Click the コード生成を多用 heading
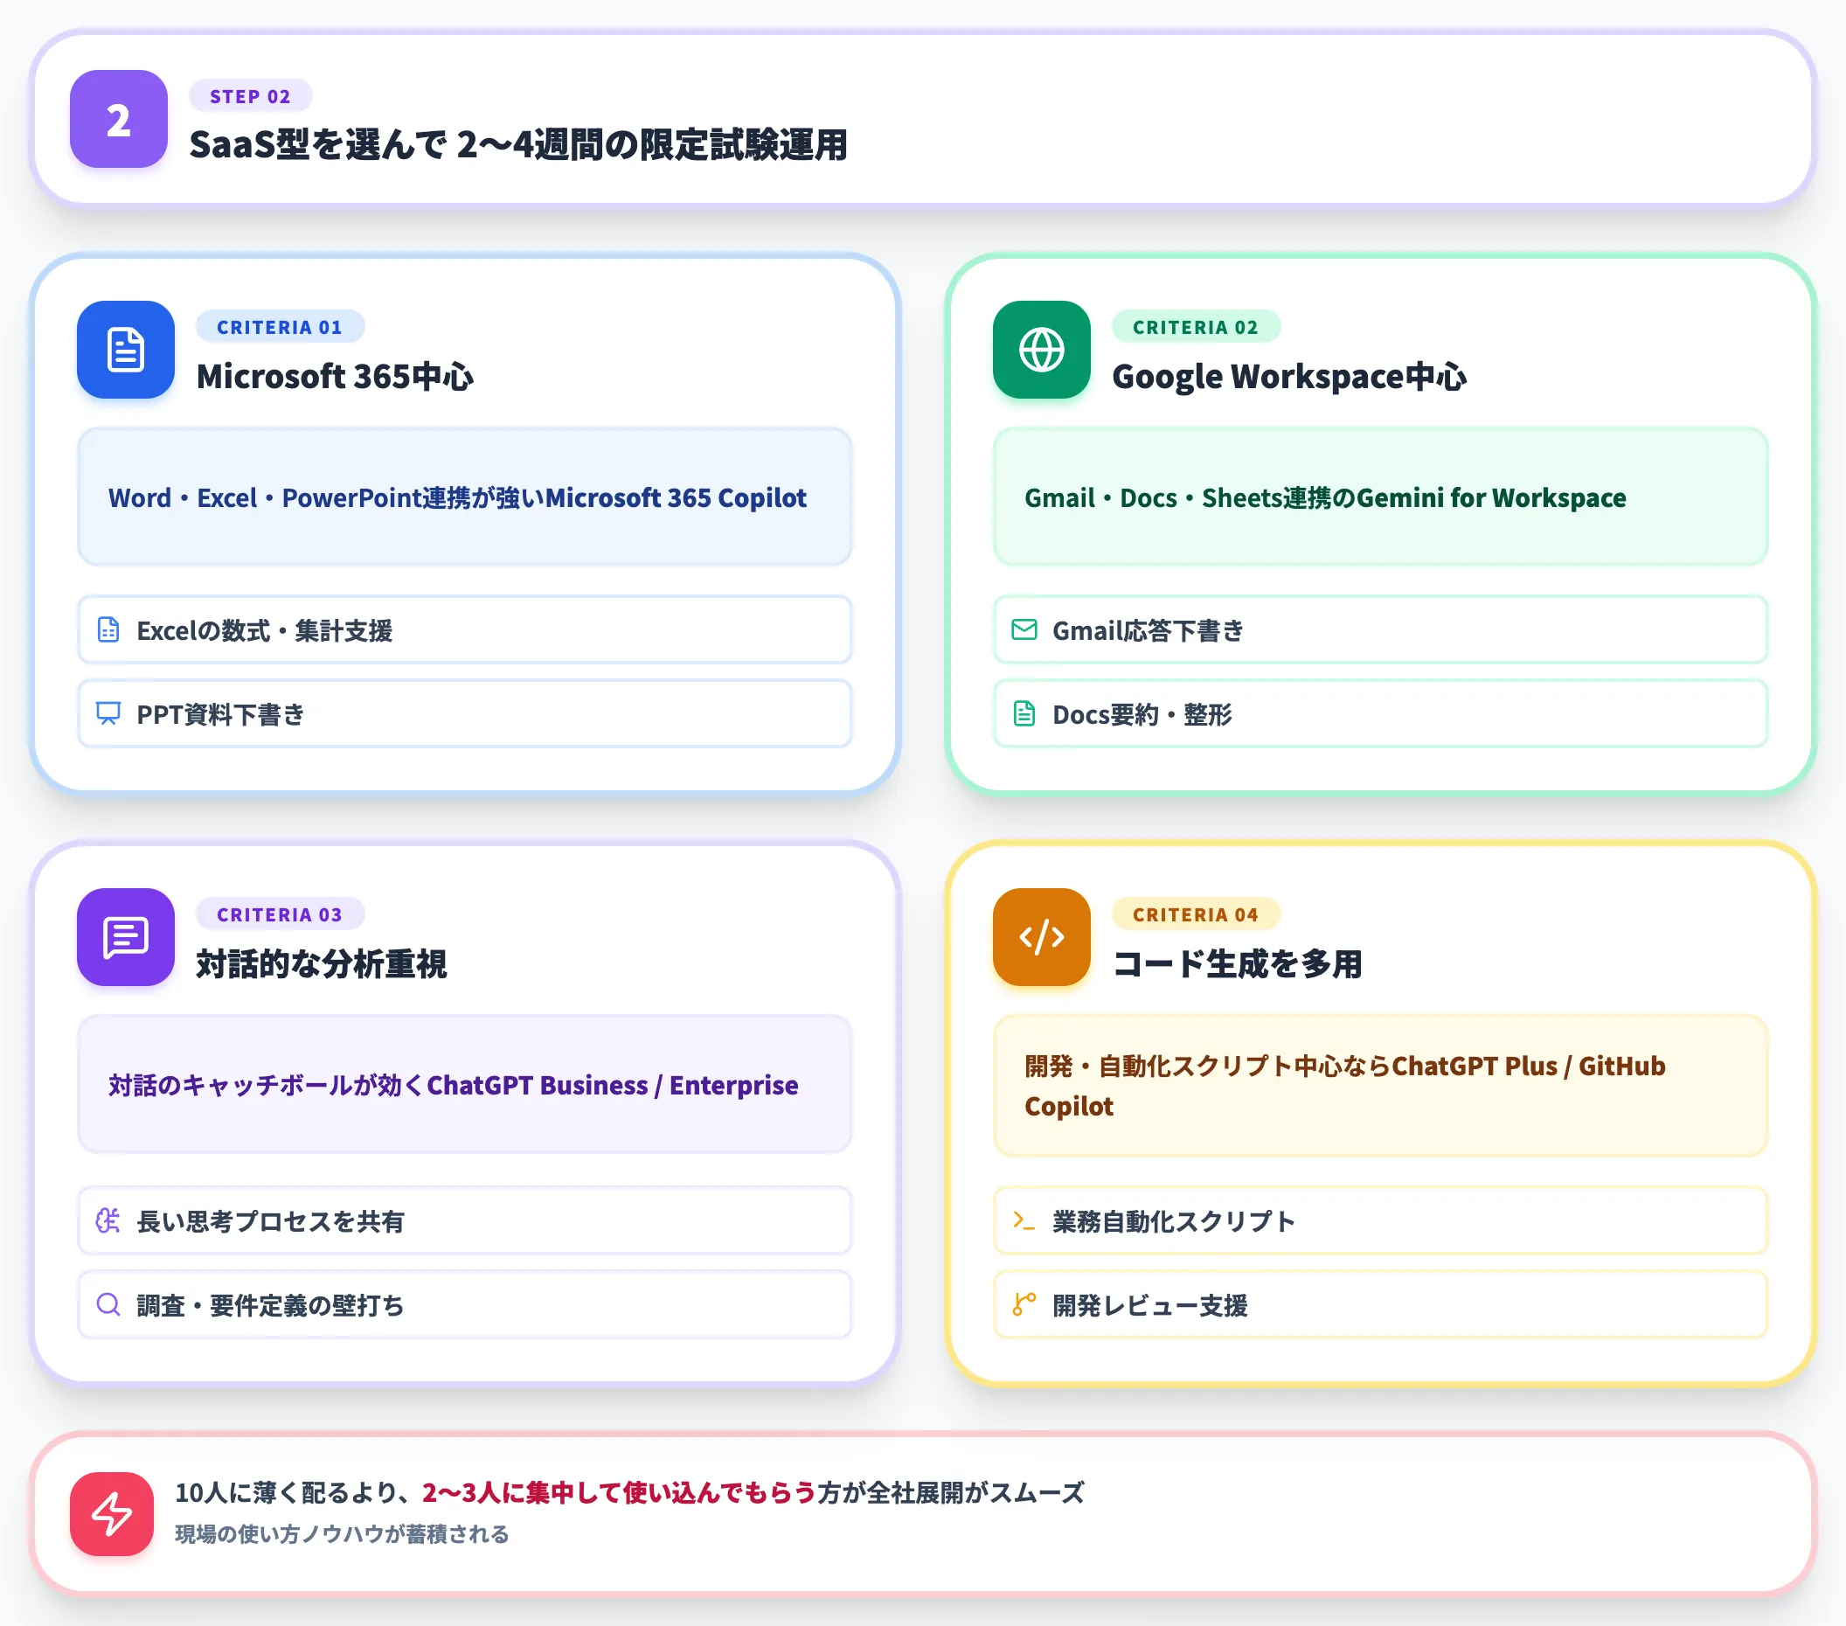The height and width of the screenshot is (1626, 1846). coord(1238,964)
